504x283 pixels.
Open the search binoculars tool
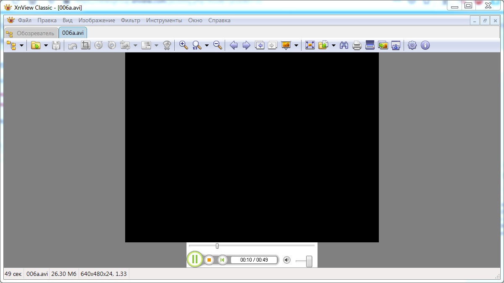pyautogui.click(x=344, y=45)
